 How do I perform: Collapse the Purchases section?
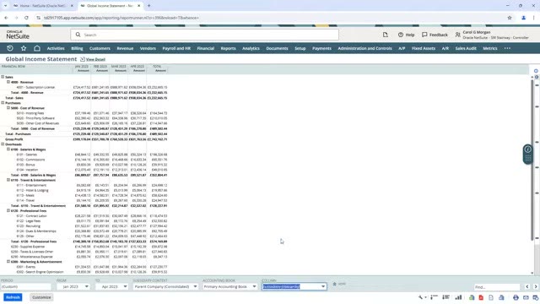click(3, 103)
